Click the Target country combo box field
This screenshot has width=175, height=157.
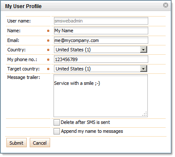(101, 69)
